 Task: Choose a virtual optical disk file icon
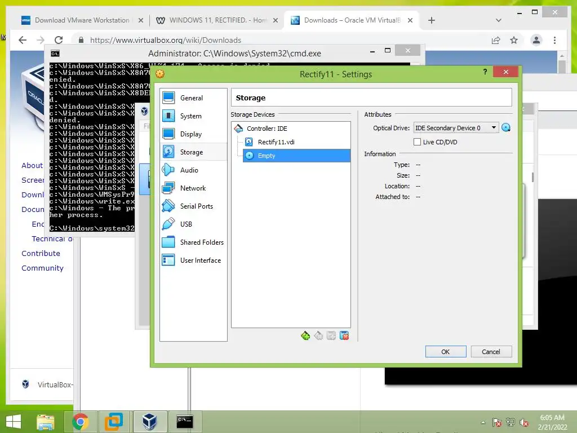tap(506, 128)
